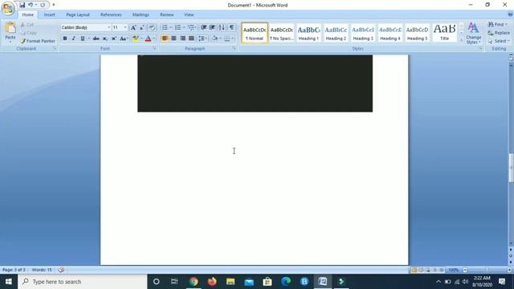Apply Heading 1 style
Viewport: 514px width, 289px height.
[308, 33]
